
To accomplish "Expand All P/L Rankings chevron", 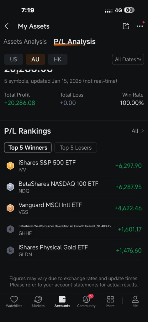I will click(x=138, y=131).
